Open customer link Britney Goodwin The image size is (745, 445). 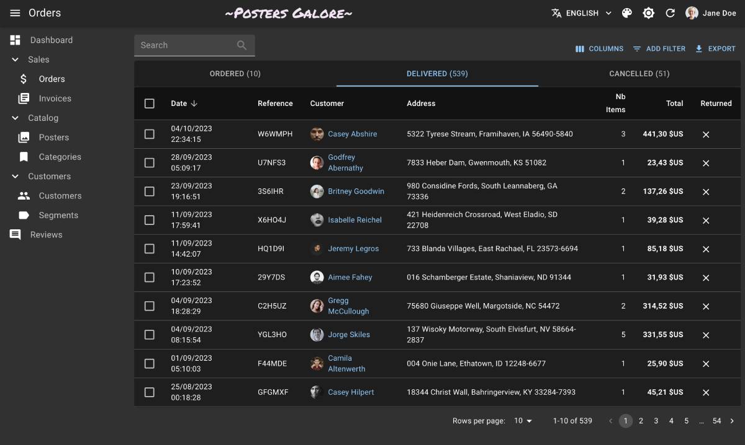(356, 192)
